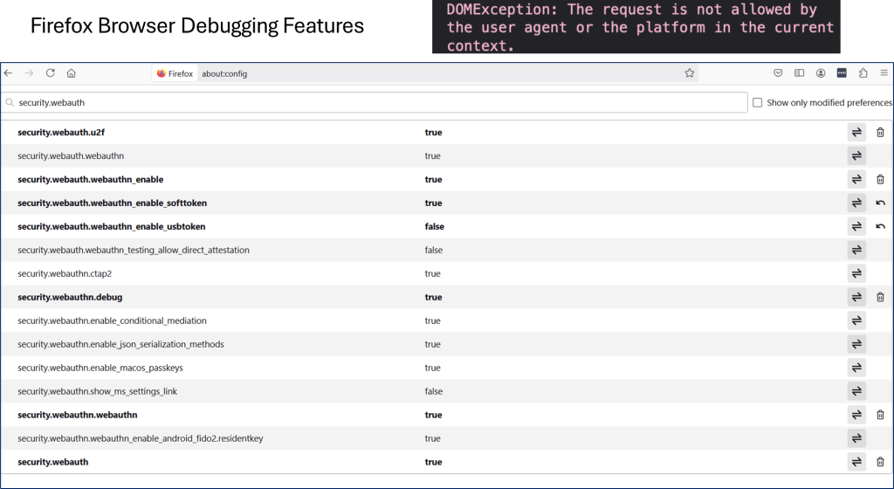The height and width of the screenshot is (489, 894).
Task: Delete the security.webauthn.debug preference
Action: [x=880, y=298]
